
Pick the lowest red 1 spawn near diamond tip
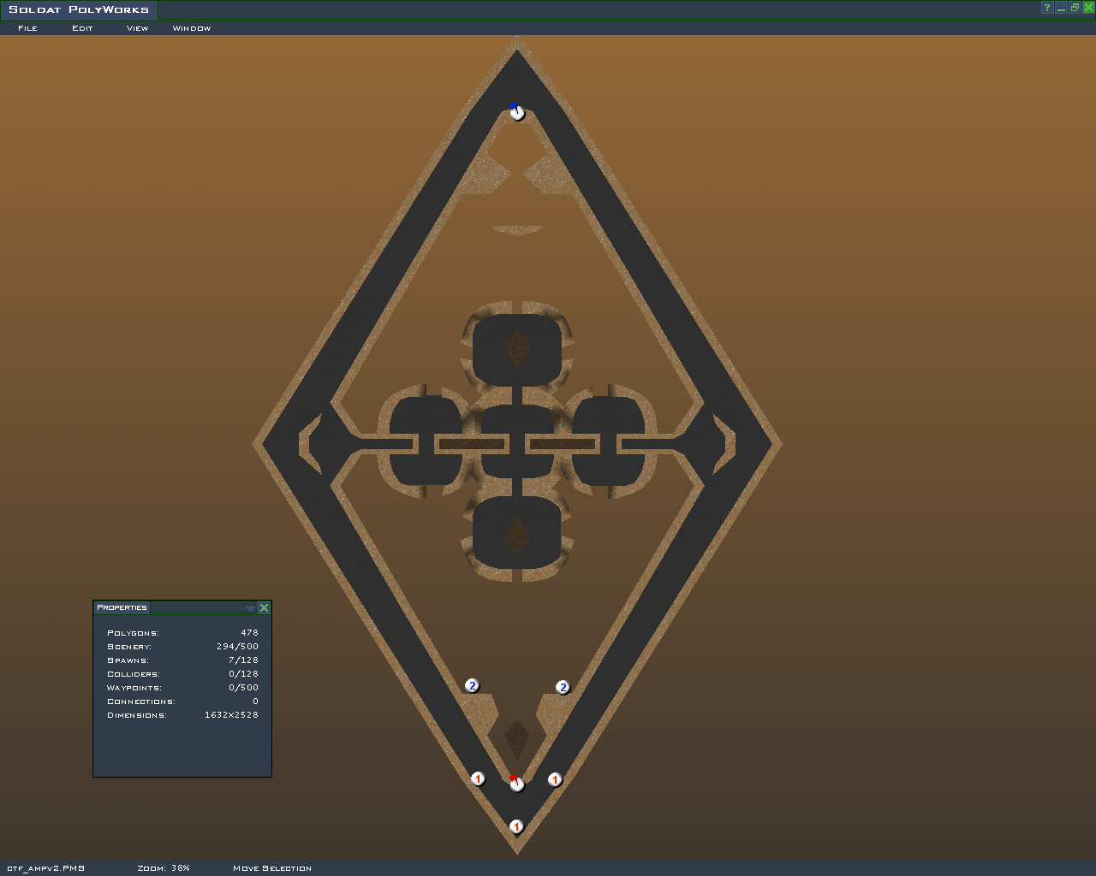pos(516,826)
